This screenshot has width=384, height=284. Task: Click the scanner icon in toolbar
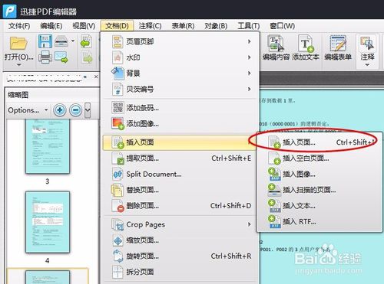[x=61, y=41]
